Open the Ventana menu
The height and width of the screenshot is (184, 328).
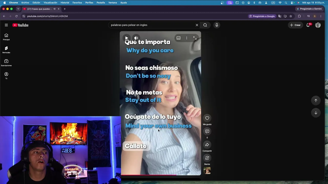[113, 3]
